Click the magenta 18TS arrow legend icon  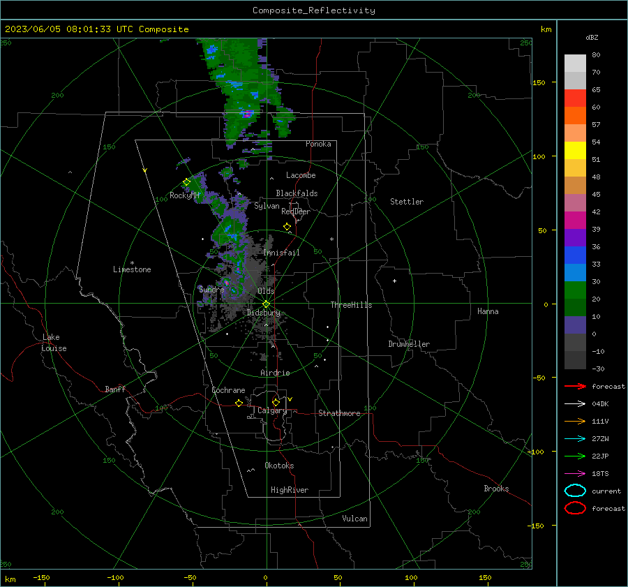tap(575, 474)
